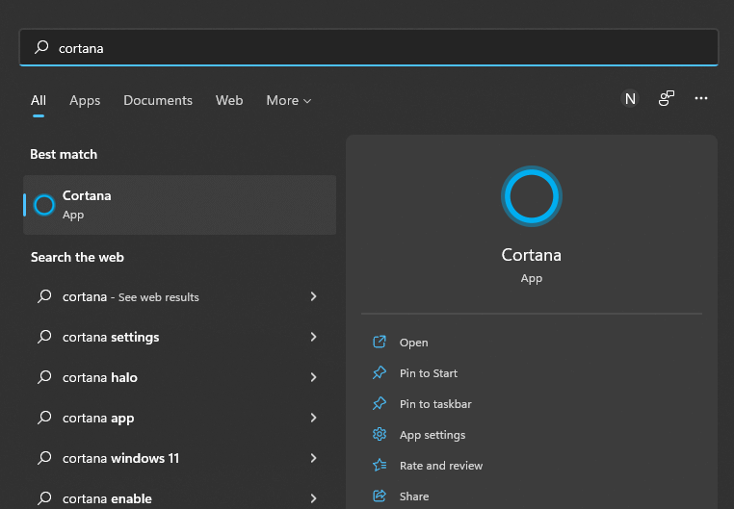Click the share icon beside Share
The image size is (734, 509).
coord(380,496)
